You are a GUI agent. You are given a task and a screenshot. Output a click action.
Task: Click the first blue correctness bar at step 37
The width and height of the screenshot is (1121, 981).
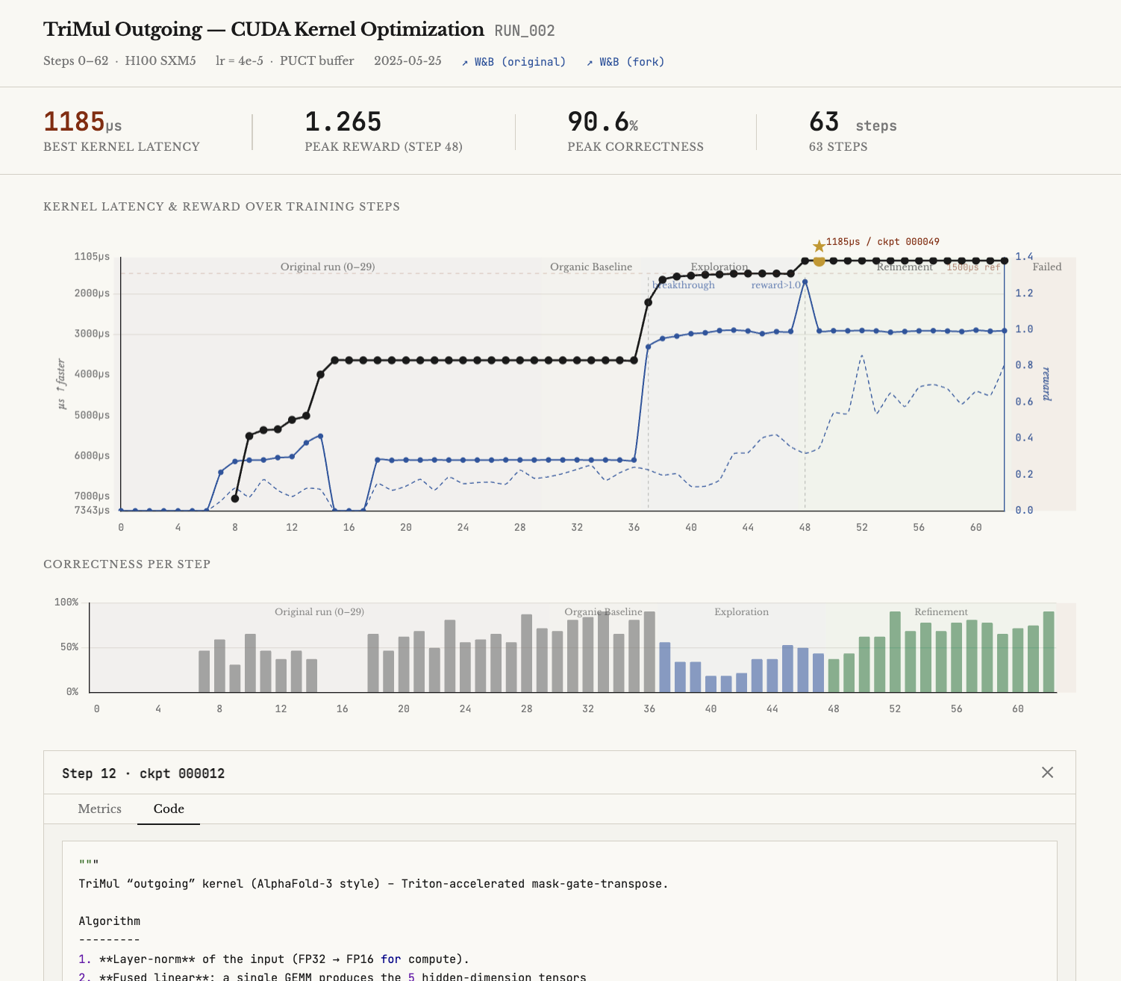tap(665, 667)
